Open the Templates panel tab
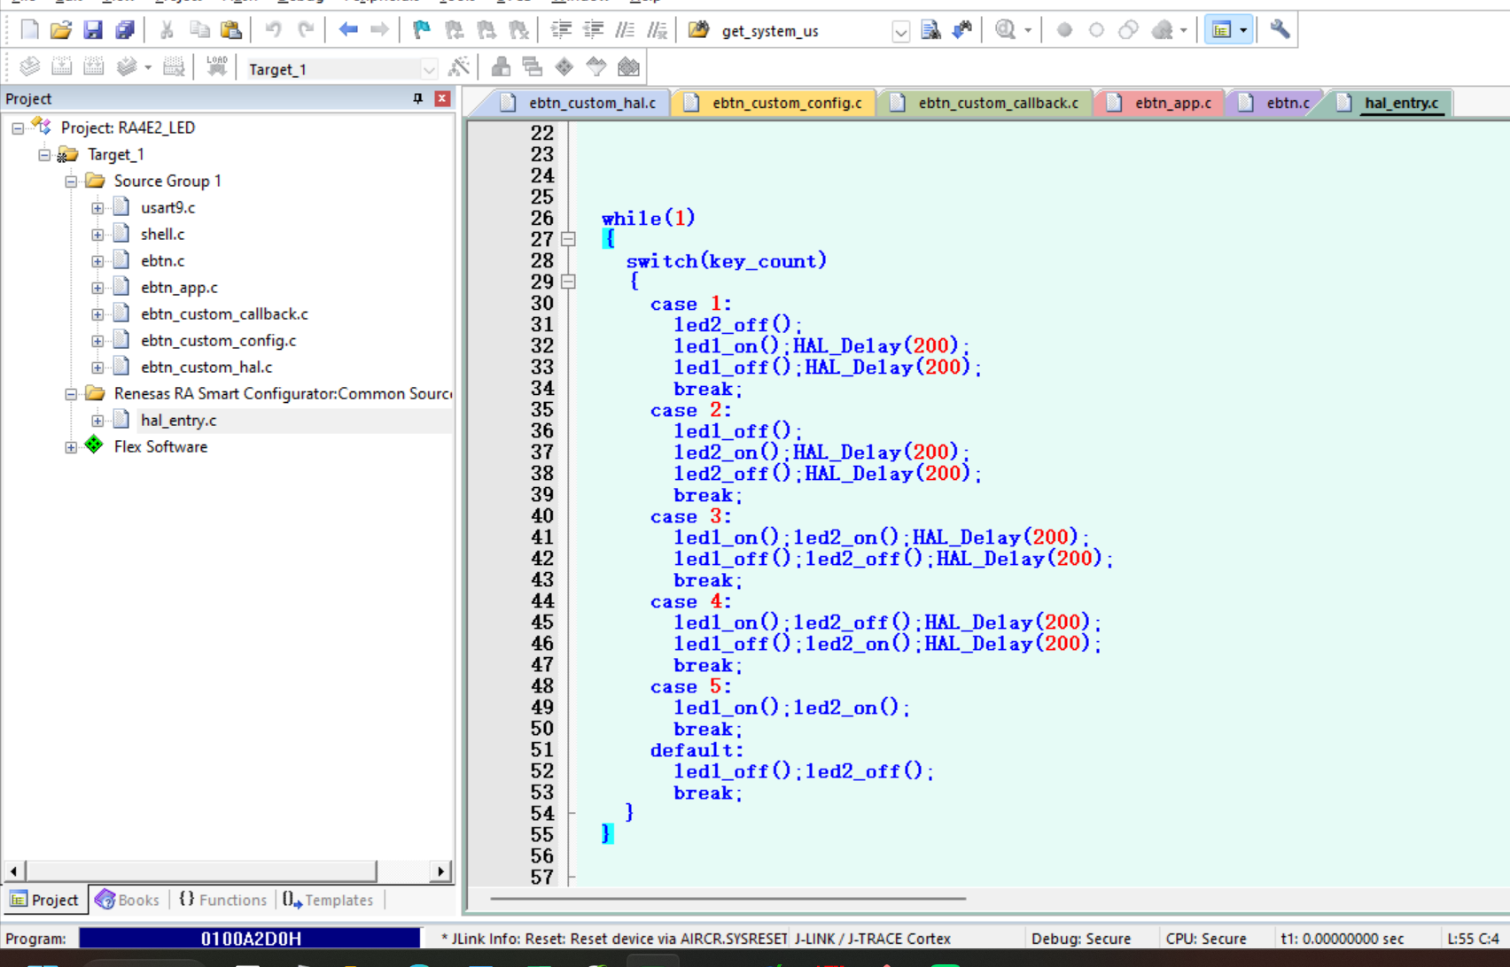The width and height of the screenshot is (1510, 967). tap(328, 900)
